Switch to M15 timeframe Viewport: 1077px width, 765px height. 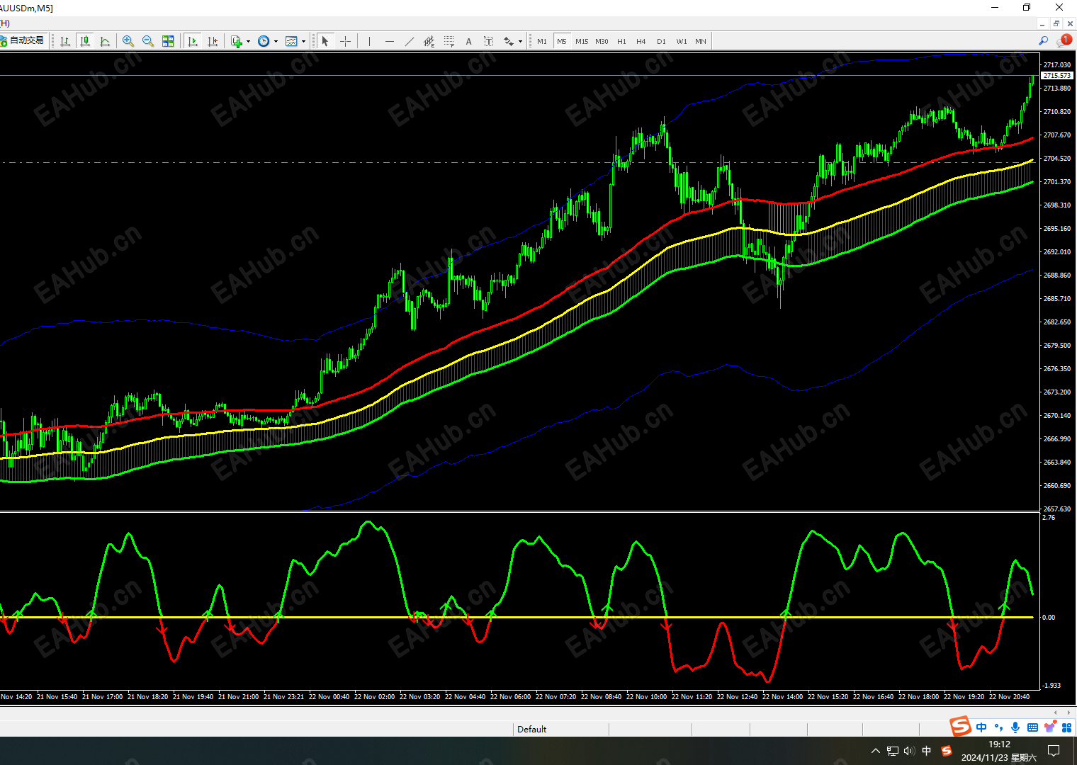pos(582,41)
